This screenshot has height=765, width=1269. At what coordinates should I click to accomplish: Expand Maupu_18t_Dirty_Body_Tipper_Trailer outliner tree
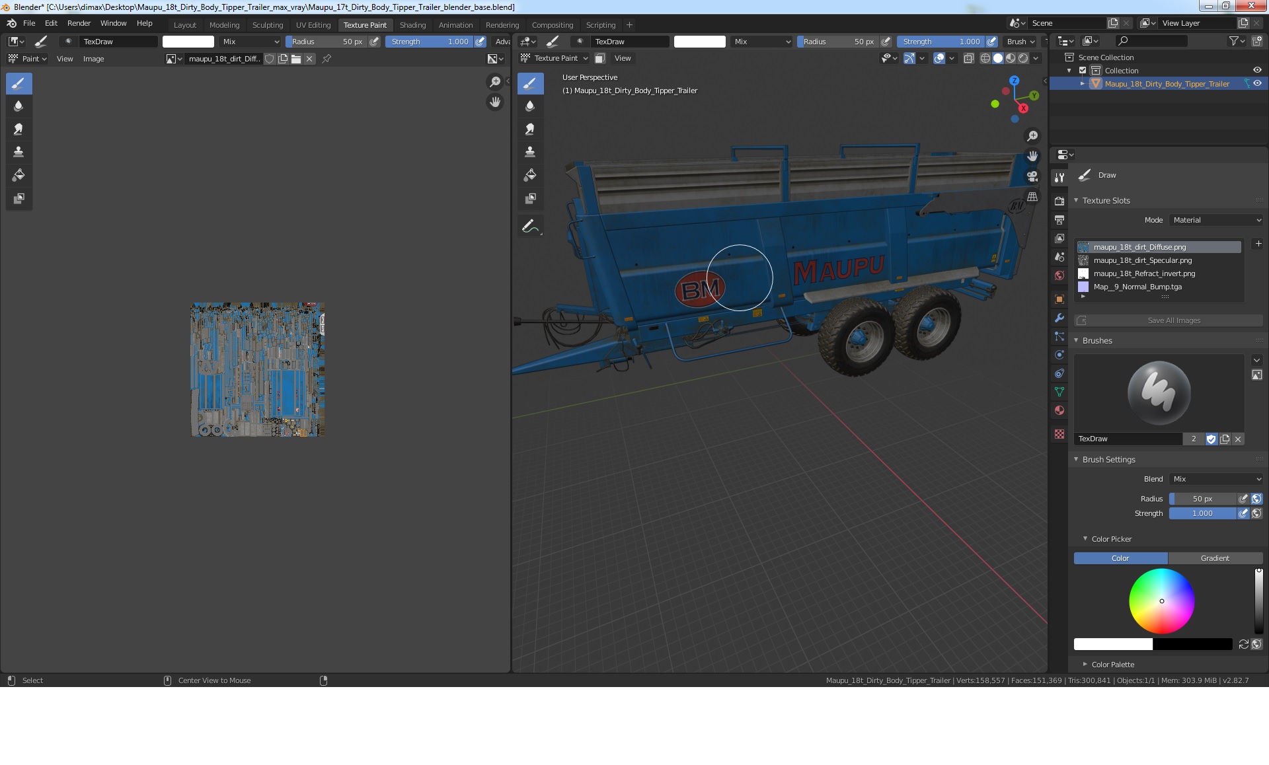pos(1083,84)
